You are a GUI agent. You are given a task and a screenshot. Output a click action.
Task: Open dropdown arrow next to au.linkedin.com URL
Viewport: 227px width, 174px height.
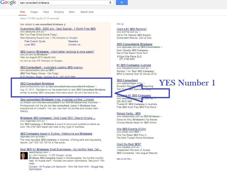[x=100, y=102]
